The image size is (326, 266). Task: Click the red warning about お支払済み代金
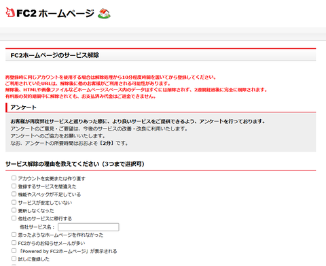(x=81, y=97)
